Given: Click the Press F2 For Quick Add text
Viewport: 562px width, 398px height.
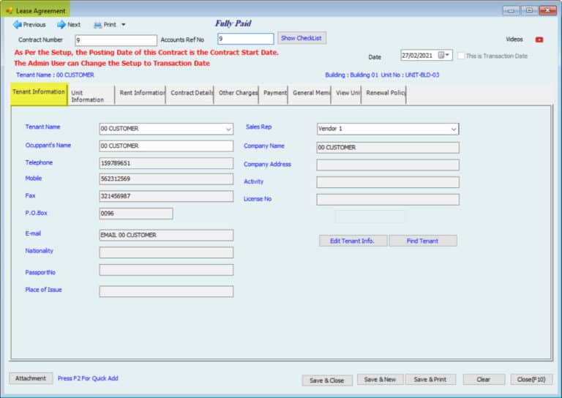Looking at the screenshot, I should pyautogui.click(x=88, y=378).
